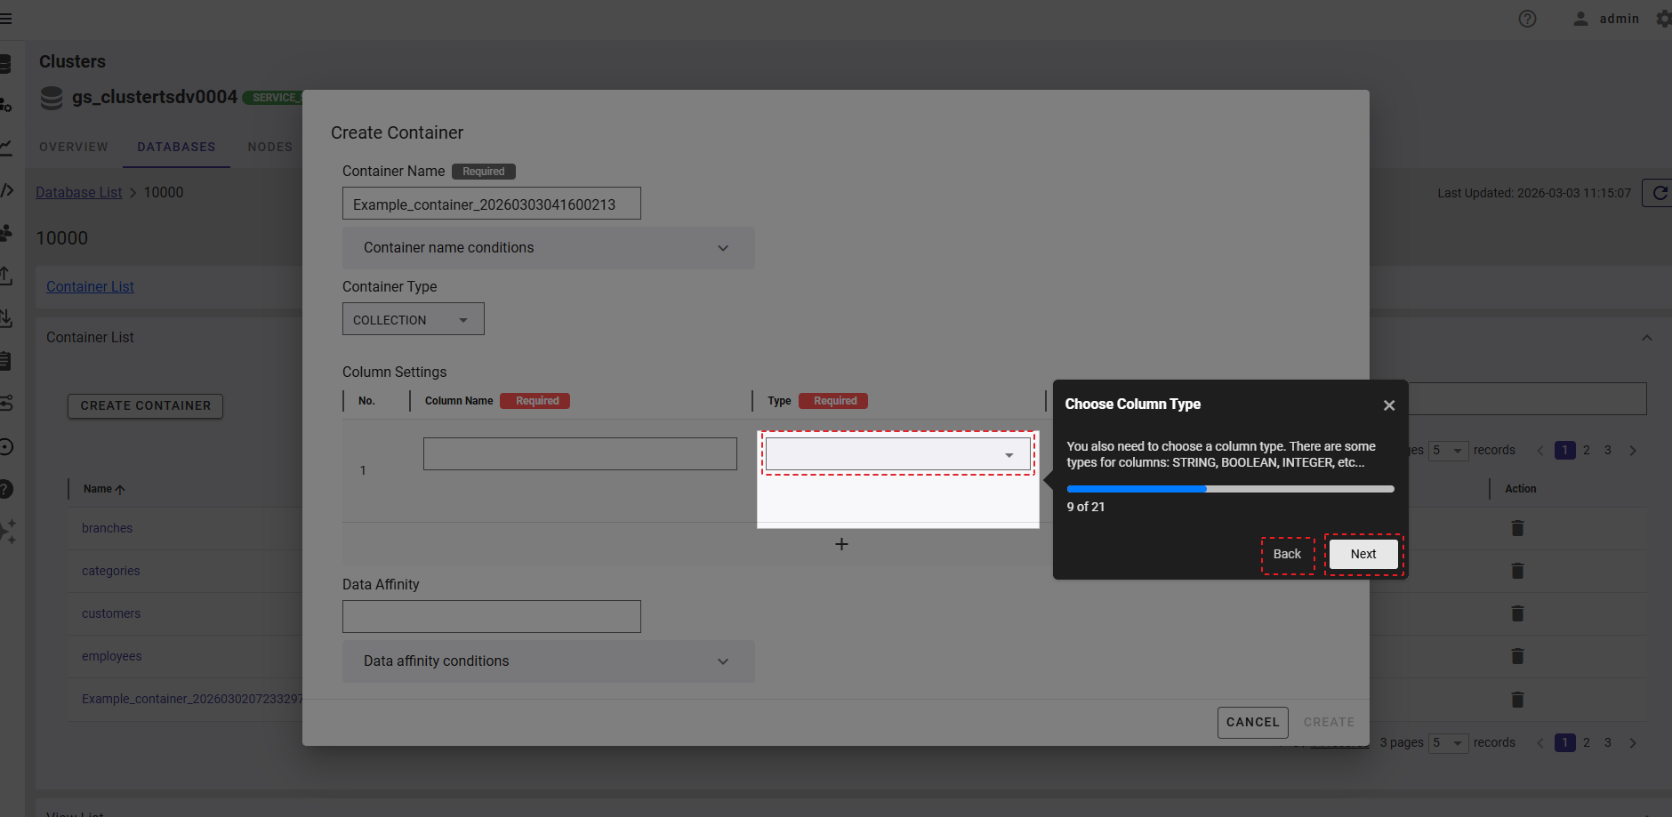Delete the employees container via trash icon
The width and height of the screenshot is (1672, 817).
click(x=1517, y=656)
